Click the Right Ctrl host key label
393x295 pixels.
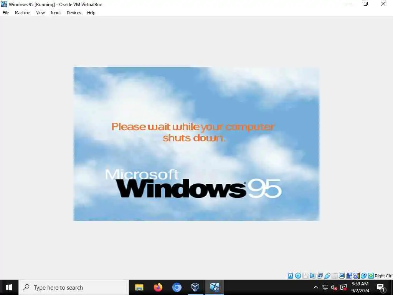coord(383,276)
